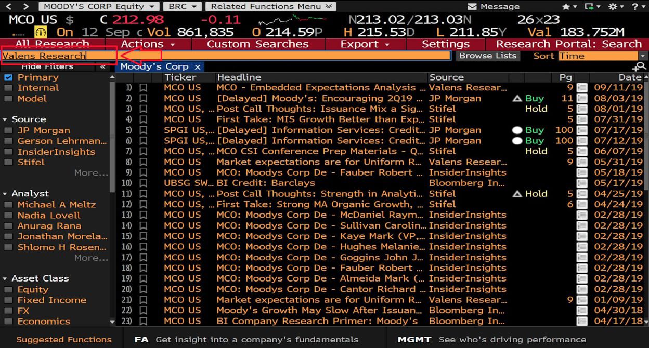Uncheck the Primary filter checkbox

point(8,77)
